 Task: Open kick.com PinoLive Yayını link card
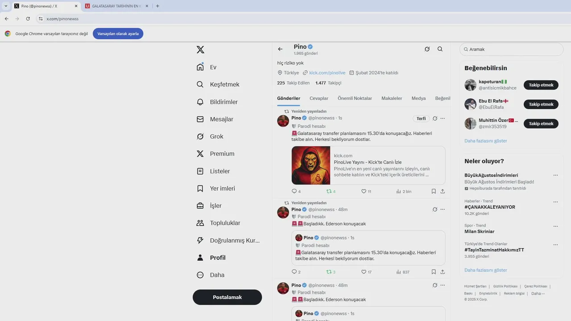point(368,165)
